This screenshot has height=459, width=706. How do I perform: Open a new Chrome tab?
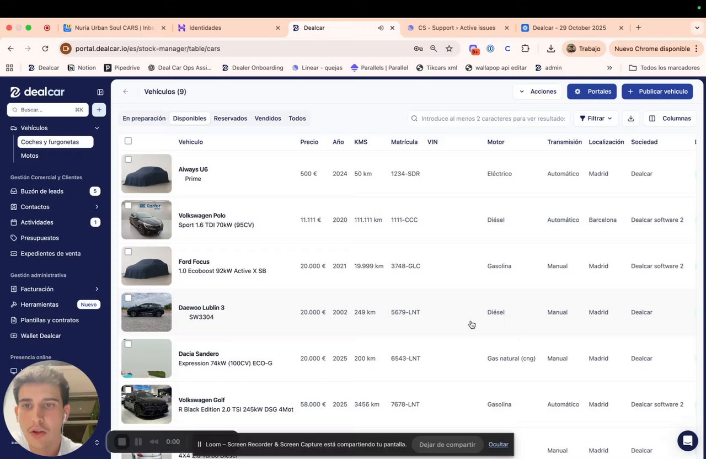[x=638, y=28]
